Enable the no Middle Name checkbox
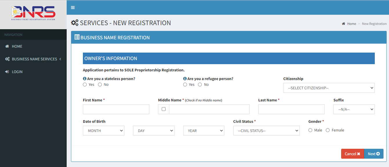 click(163, 109)
